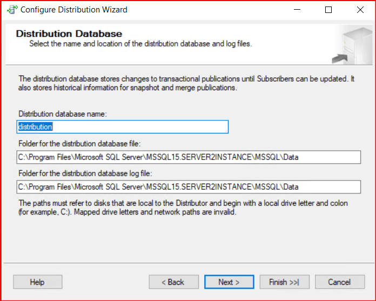Click the 'Folder for the distribution database file:' label
Image resolution: width=376 pixels, height=301 pixels.
tap(79, 144)
